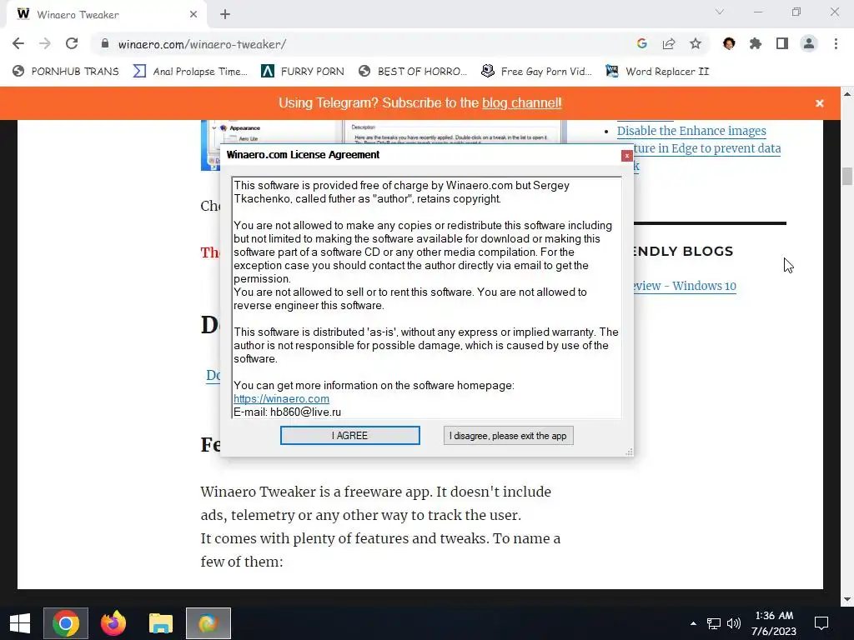Image resolution: width=854 pixels, height=640 pixels.
Task: Reload the winaero.com page
Action: [x=72, y=43]
